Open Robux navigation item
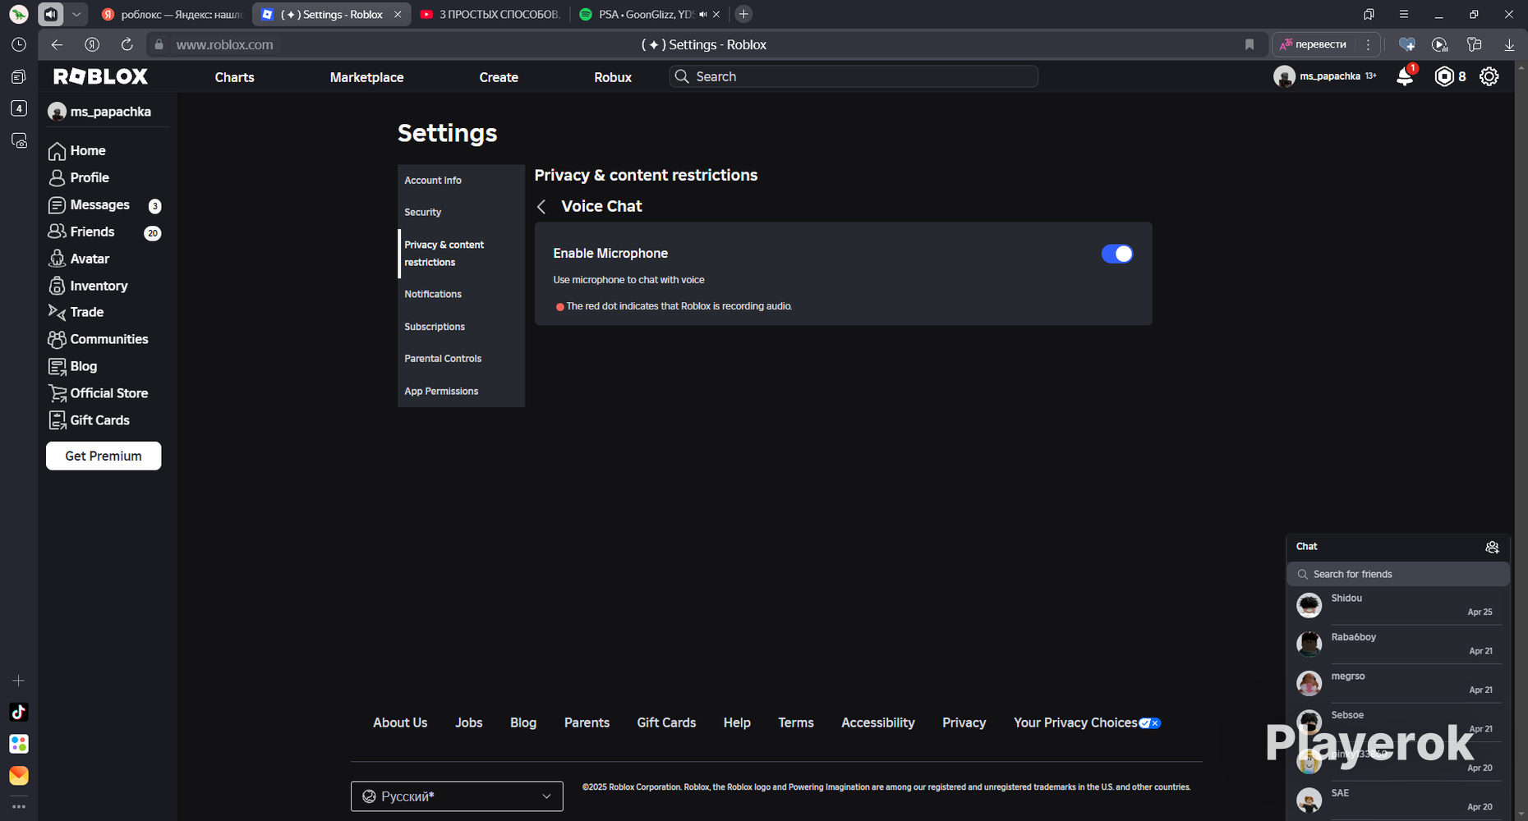The width and height of the screenshot is (1528, 821). (x=613, y=77)
